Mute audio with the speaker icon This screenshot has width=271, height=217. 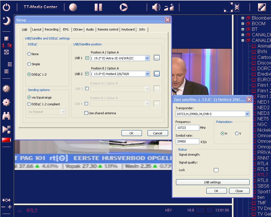pyautogui.click(x=156, y=7)
